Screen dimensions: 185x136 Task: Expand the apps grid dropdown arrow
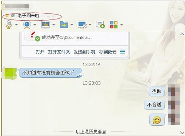[x=121, y=25]
